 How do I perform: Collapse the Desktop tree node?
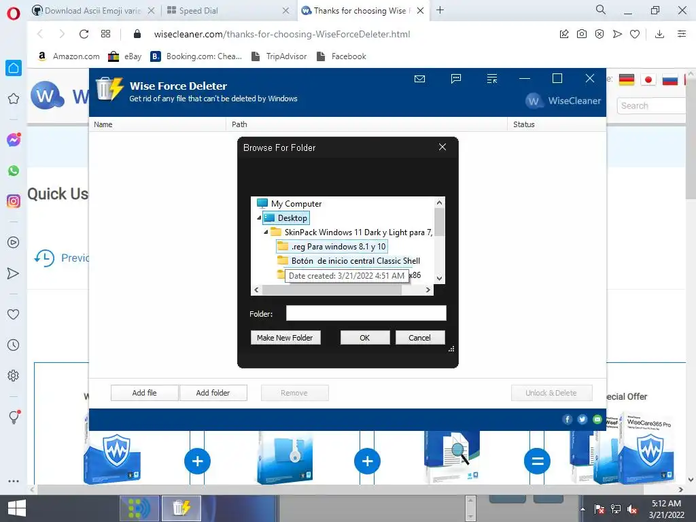259,218
